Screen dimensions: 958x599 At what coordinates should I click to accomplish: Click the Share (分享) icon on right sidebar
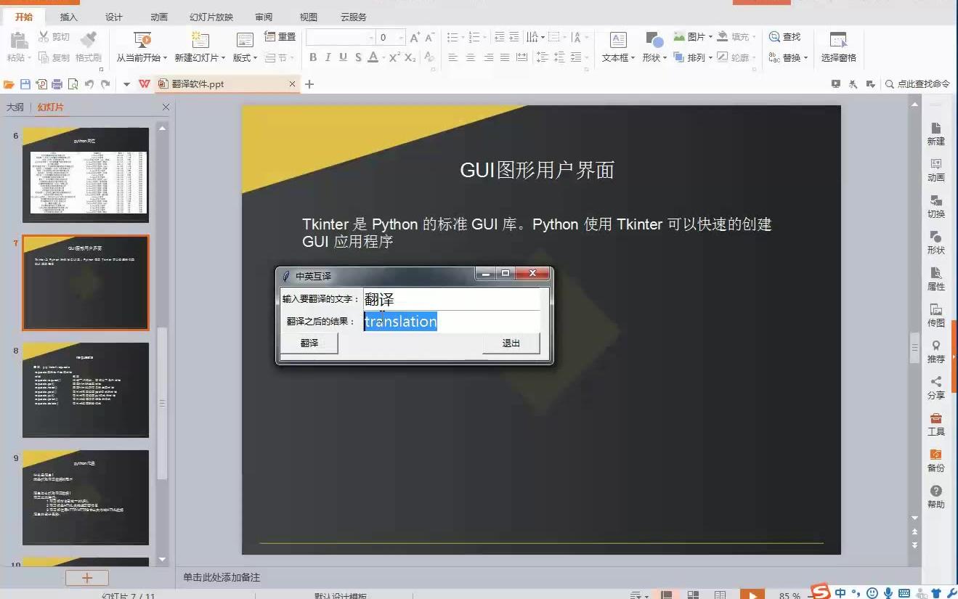click(935, 386)
